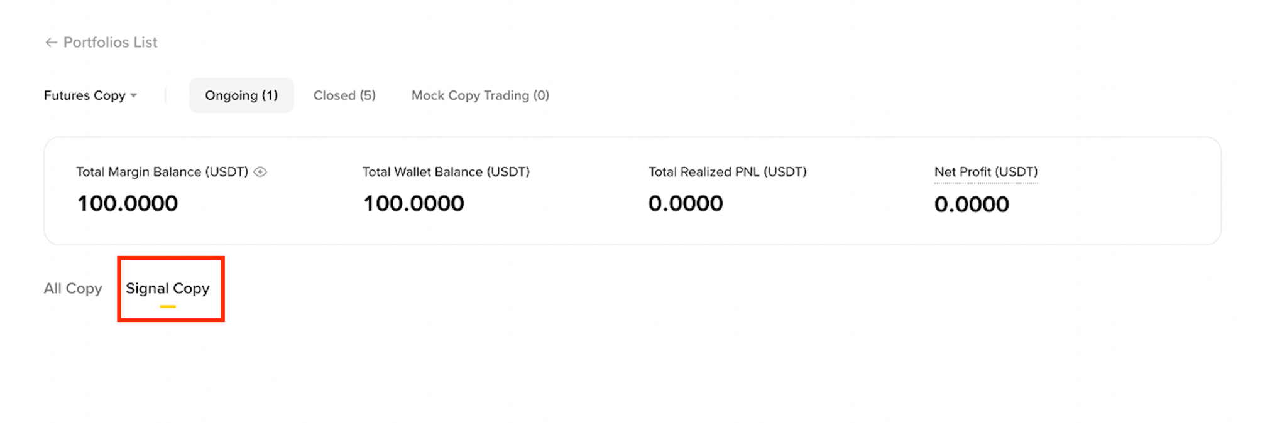Switch to the Ongoing (1) tab
The width and height of the screenshot is (1287, 423).
click(x=241, y=95)
